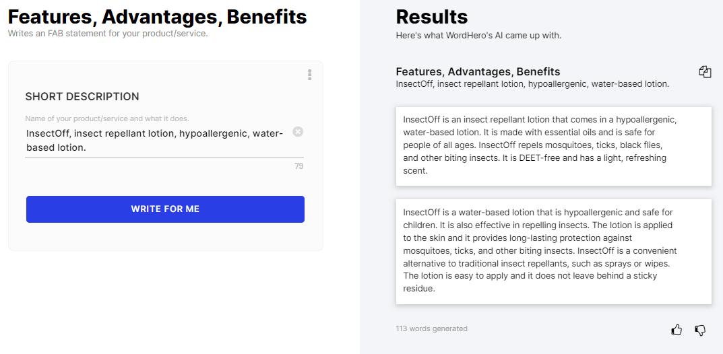723x354 pixels.
Task: Click the Features, Advantages, Benefits results subheading
Action: pos(478,71)
